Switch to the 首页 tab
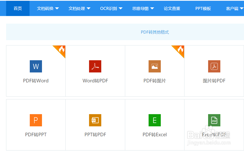The image size is (244, 151). coord(18,8)
